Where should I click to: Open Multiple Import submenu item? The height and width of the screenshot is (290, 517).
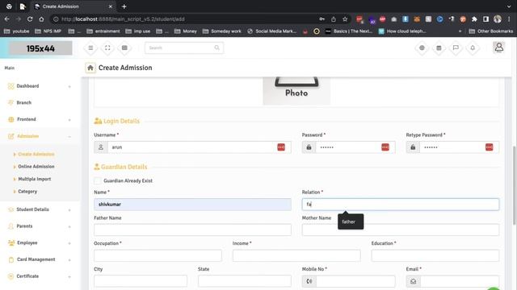[x=34, y=179]
